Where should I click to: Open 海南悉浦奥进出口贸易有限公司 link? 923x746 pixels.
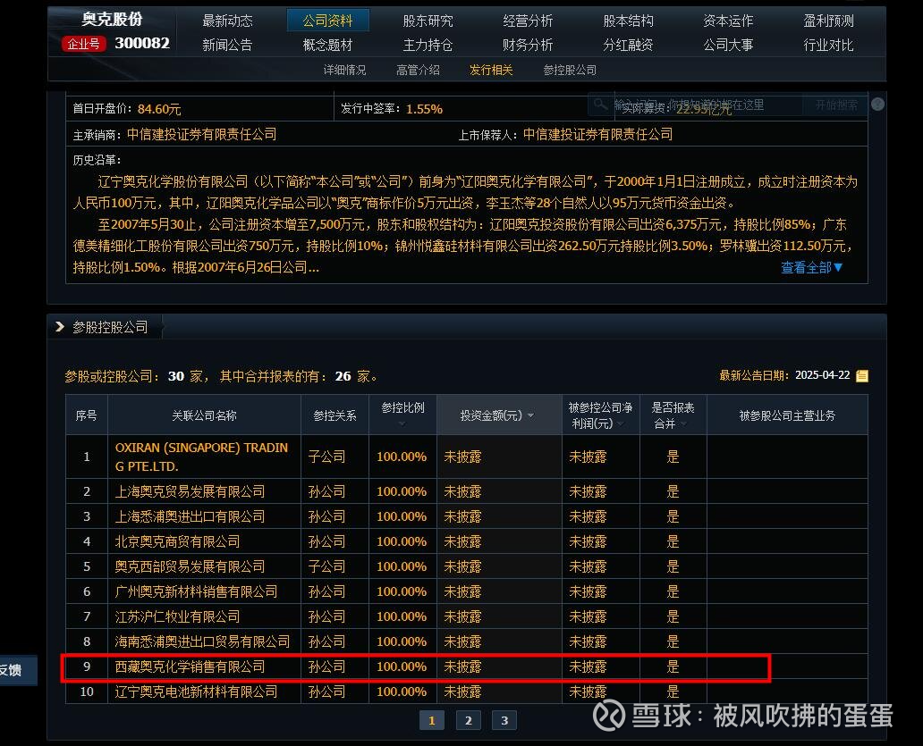[202, 641]
